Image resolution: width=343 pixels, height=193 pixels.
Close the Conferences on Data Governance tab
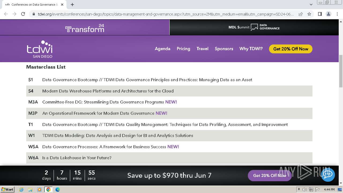point(62,5)
